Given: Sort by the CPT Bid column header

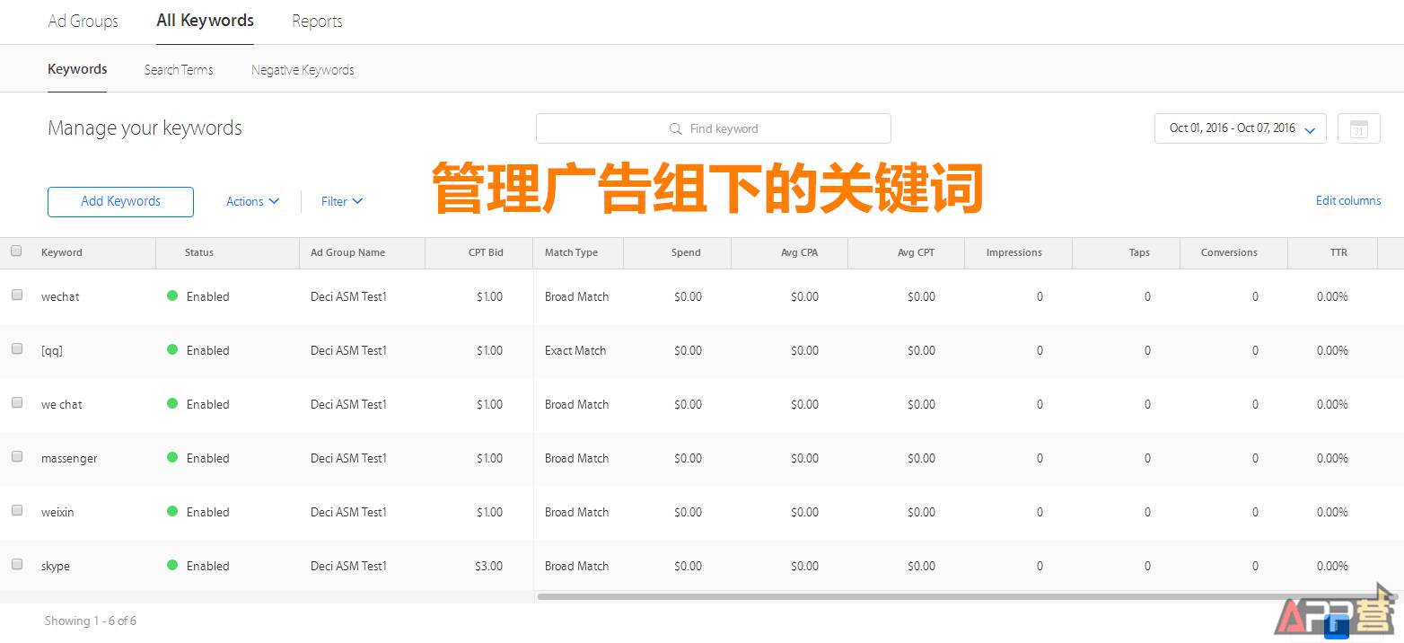Looking at the screenshot, I should click(486, 252).
